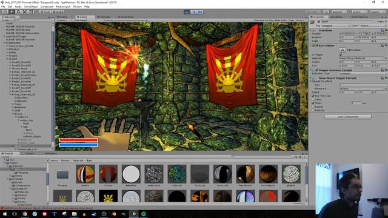388x218 pixels.
Task: Collapse the Box Collider component
Action: click(x=311, y=45)
